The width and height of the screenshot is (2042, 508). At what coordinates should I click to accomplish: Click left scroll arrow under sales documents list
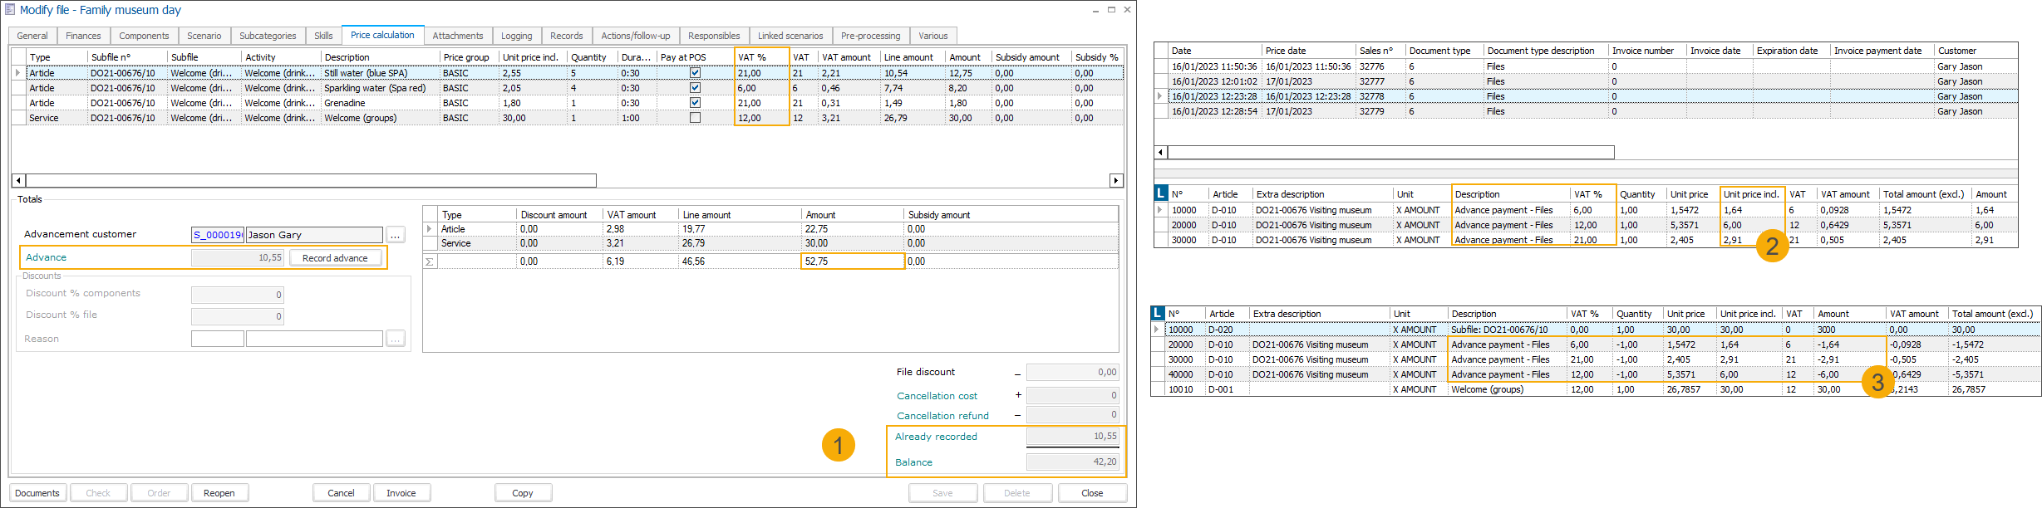click(x=1161, y=153)
